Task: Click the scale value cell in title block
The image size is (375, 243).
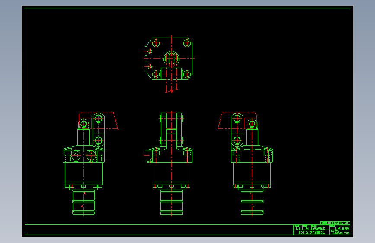Action: 298,228
